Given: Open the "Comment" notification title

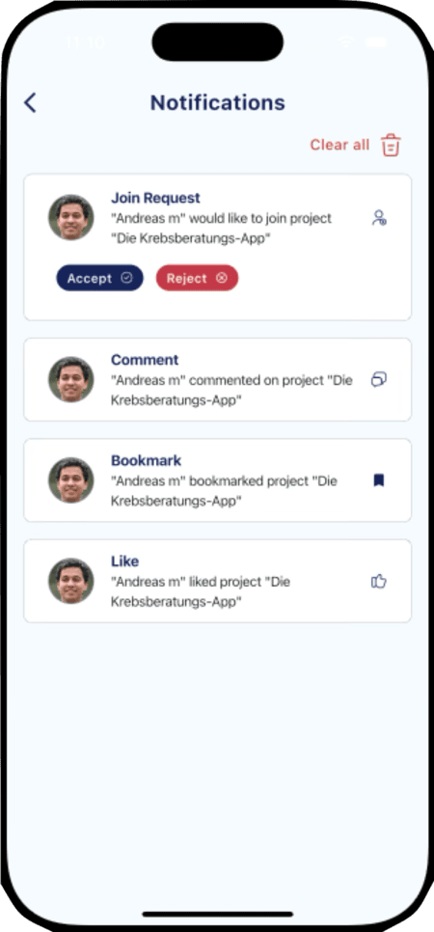Looking at the screenshot, I should tap(145, 360).
